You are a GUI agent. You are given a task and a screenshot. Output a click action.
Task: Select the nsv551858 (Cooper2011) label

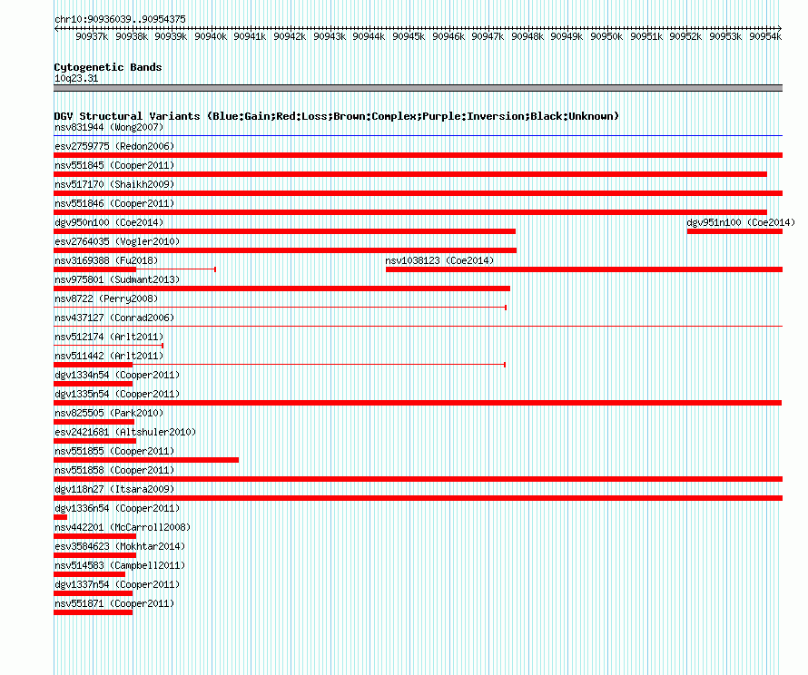point(114,470)
